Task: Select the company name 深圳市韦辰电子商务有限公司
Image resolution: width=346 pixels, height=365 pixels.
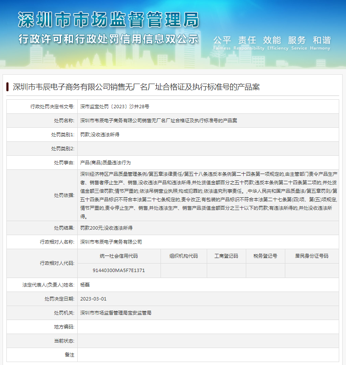Action: point(111,242)
